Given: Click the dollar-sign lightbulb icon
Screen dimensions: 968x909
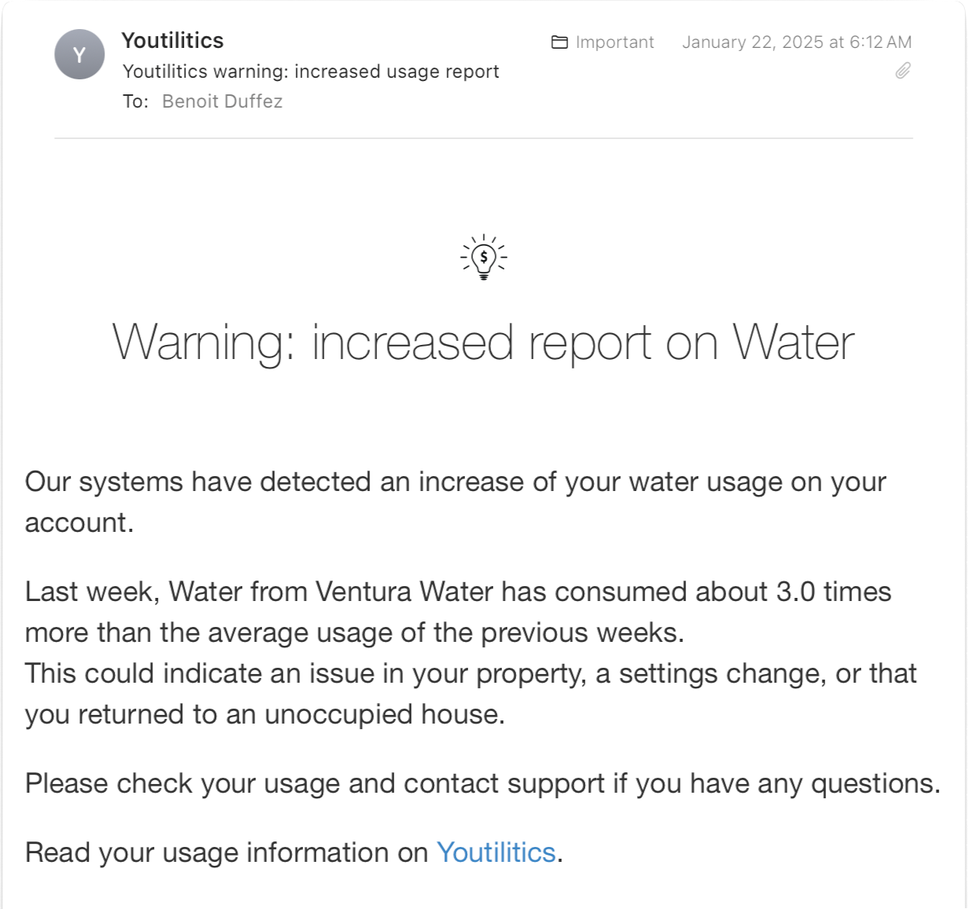Looking at the screenshot, I should pos(483,257).
